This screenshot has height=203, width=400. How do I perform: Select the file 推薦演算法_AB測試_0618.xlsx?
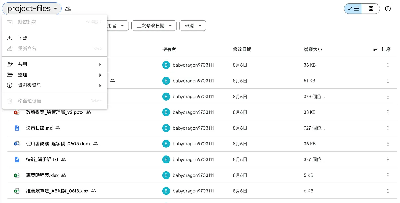click(57, 191)
